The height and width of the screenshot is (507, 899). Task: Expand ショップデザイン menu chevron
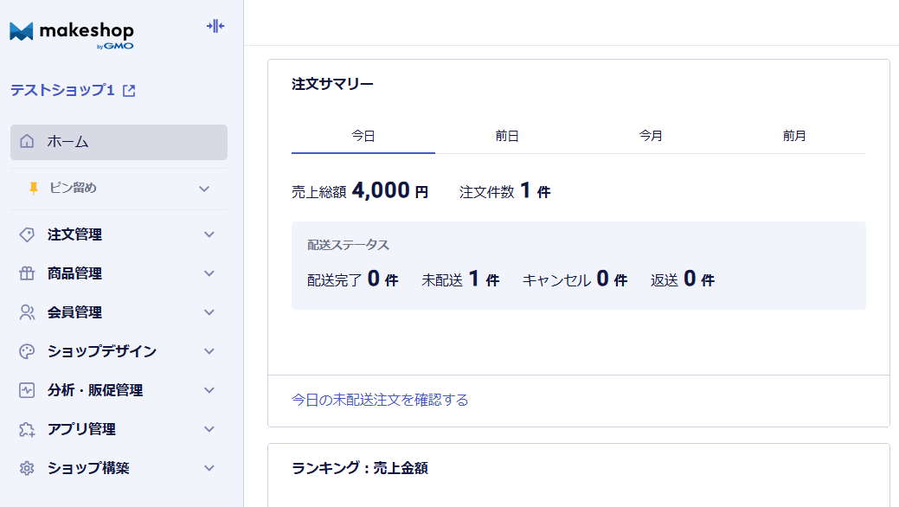coord(209,351)
